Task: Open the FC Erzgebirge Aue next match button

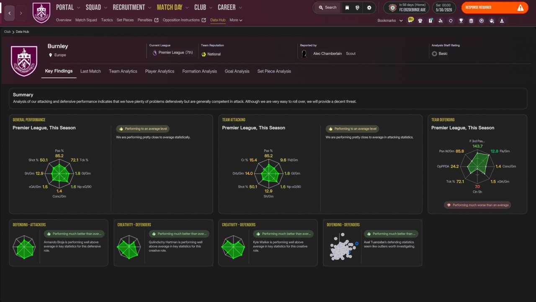Action: (x=407, y=8)
